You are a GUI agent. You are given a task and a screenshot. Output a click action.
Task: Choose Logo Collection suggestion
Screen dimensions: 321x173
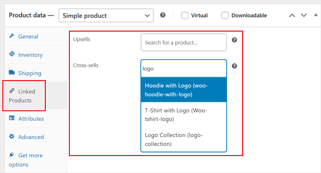coord(184,139)
